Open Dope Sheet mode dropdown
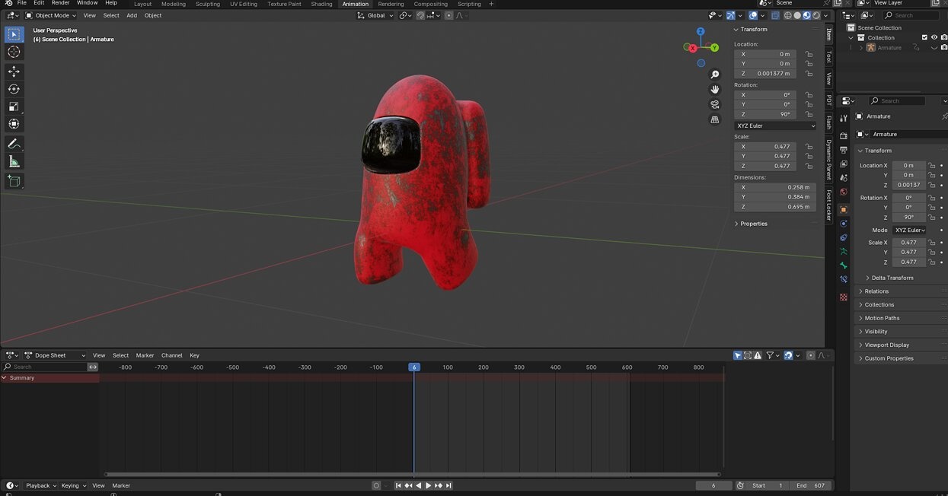The height and width of the screenshot is (496, 948). pyautogui.click(x=56, y=355)
